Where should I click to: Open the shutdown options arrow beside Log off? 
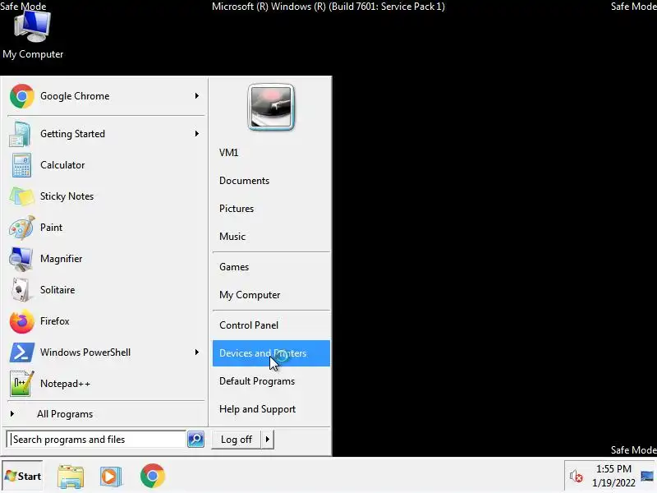pyautogui.click(x=268, y=440)
